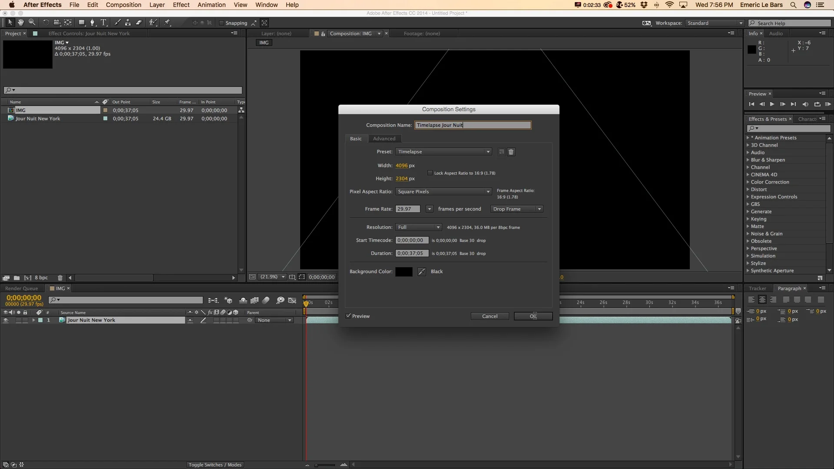Select the Selection arrow tool
The image size is (834, 469).
coord(10,23)
